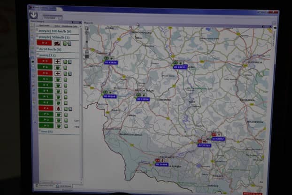Screen dimensions: 292x195
Task: Click the ambulance icon in the 50 km/h group
Action: click(57, 43)
